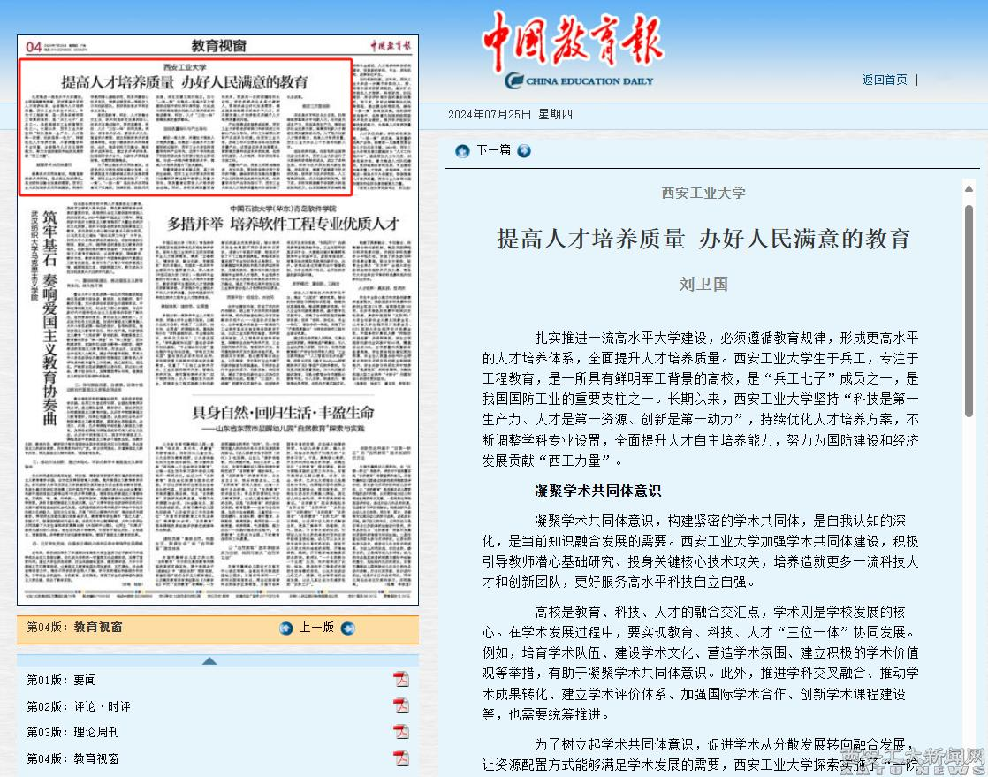Click the round arrow icon right of 上一版
This screenshot has width=988, height=777.
[x=348, y=628]
